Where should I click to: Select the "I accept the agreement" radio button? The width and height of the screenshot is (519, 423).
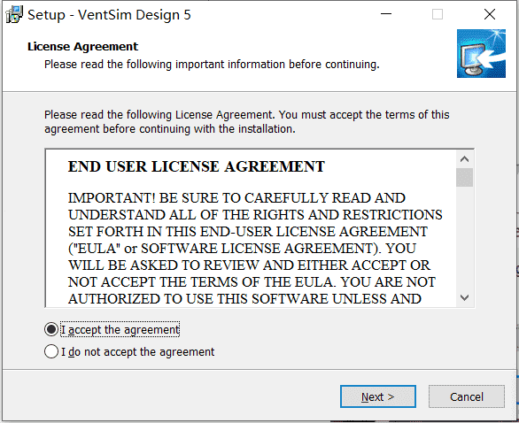point(51,329)
